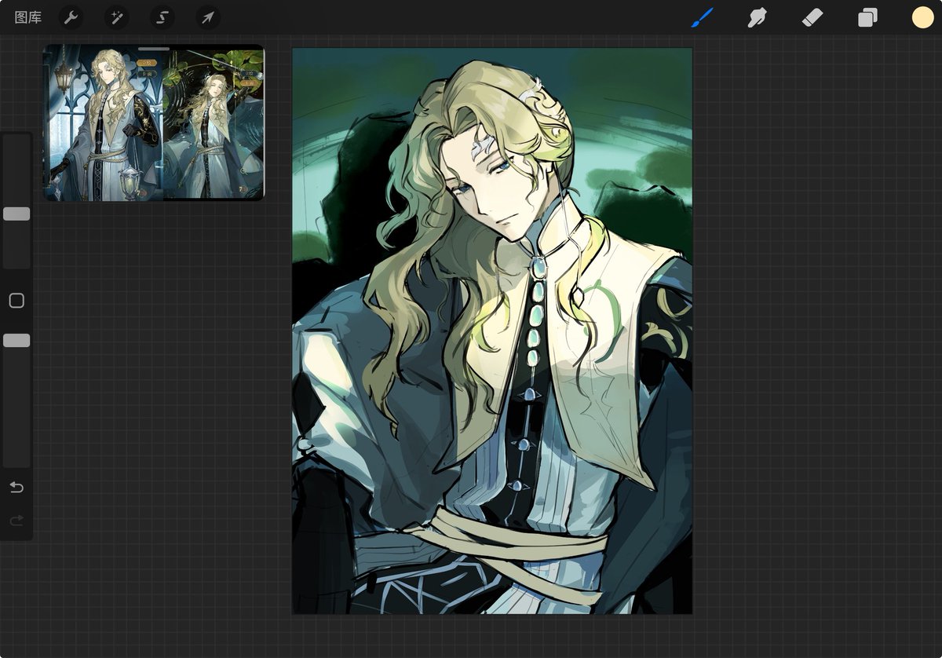Open the Adjustments magic wand menu
Screen dimensions: 942x658
(x=116, y=17)
